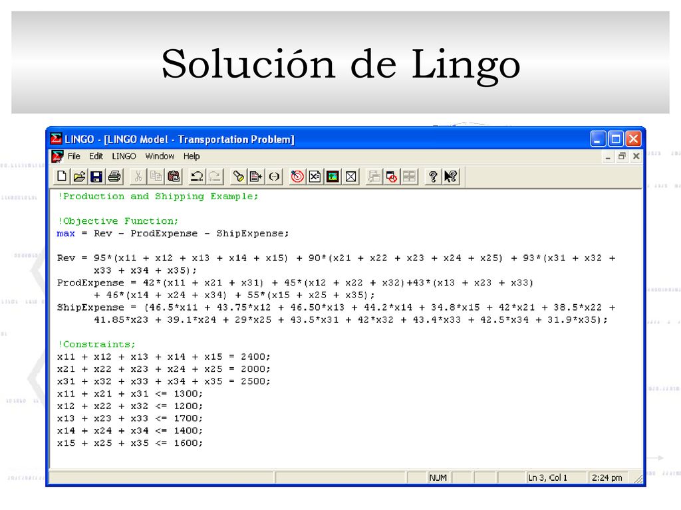Minimize the LINGO application window

click(598, 139)
